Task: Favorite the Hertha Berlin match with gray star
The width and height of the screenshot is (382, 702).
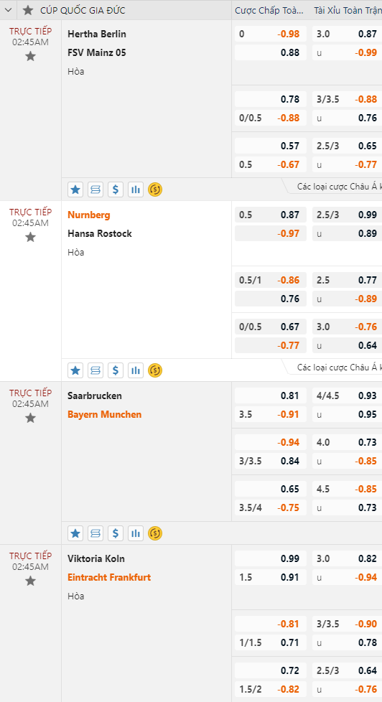Action: [30, 57]
